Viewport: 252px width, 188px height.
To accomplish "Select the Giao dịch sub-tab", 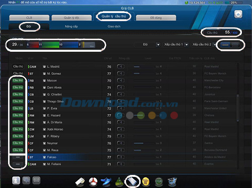I will [x=114, y=27].
